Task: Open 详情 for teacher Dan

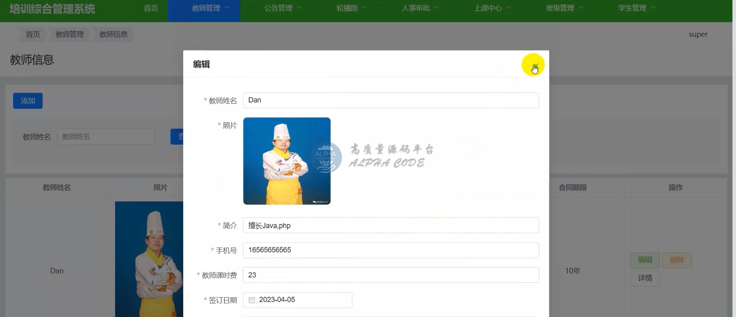Action: [x=645, y=278]
